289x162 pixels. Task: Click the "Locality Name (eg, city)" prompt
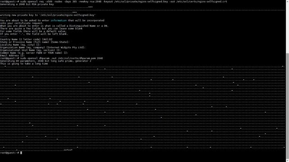click(20, 45)
